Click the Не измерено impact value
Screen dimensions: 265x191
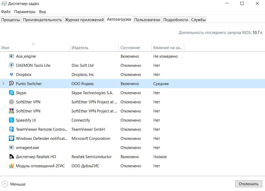(x=165, y=56)
